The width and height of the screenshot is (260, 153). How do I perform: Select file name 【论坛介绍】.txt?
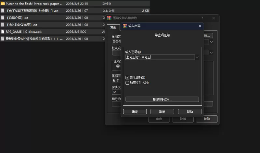point(17,18)
